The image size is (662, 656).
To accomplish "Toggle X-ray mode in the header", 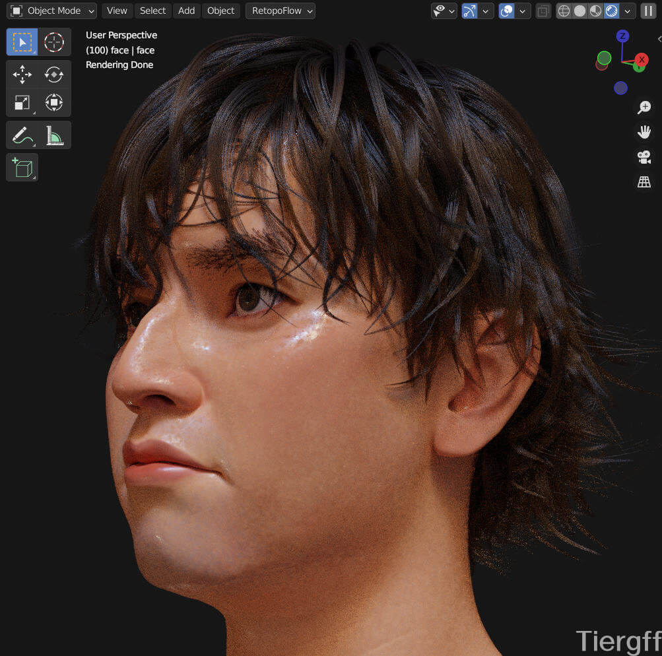I will click(543, 11).
